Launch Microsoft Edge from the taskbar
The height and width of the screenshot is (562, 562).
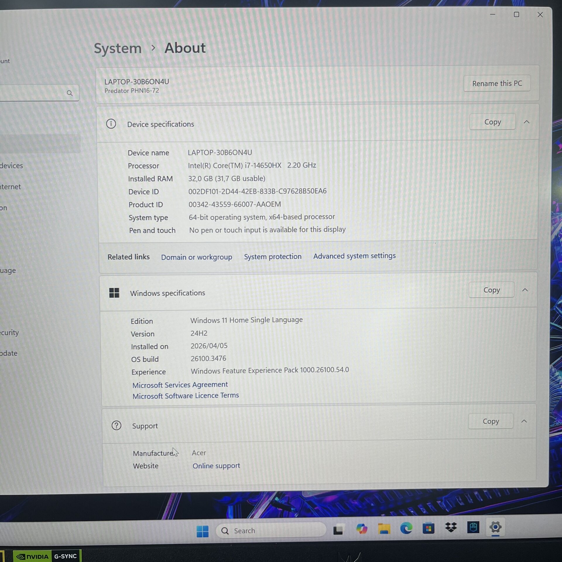point(406,528)
